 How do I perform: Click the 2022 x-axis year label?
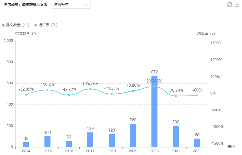coord(197,151)
